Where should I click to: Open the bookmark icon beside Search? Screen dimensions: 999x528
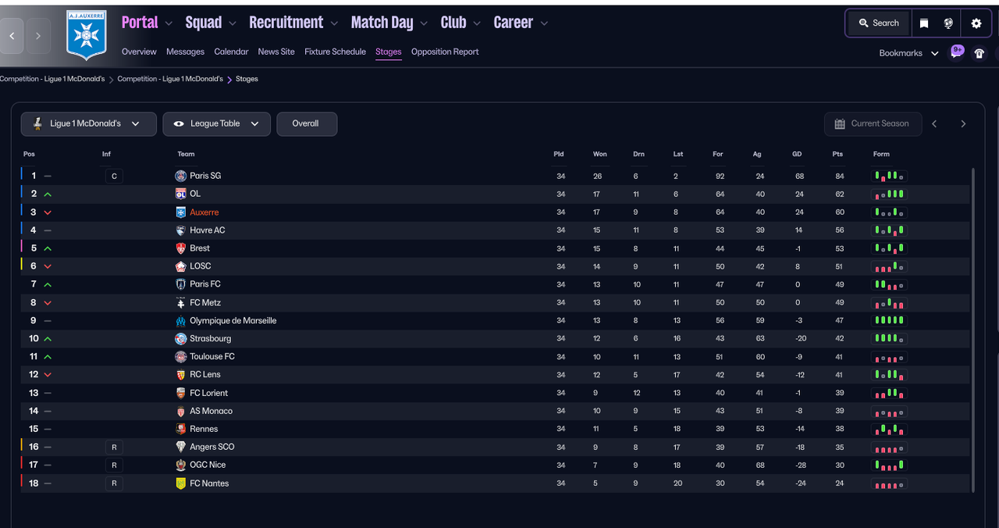[x=924, y=23]
